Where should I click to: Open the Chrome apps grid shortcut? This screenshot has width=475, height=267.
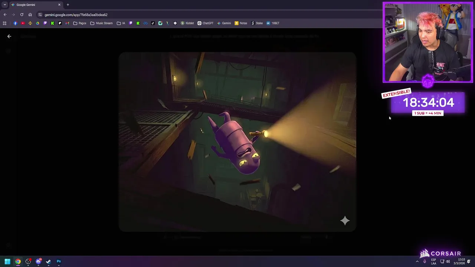coord(4,23)
